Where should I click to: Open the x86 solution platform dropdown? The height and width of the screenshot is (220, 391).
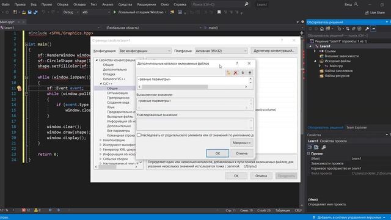[x=96, y=12]
